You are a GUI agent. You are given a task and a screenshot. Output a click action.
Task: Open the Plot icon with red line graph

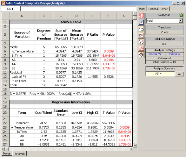coord(141,22)
